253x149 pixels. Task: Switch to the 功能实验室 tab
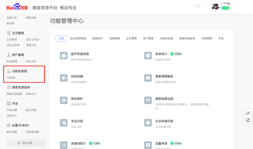click(x=166, y=39)
